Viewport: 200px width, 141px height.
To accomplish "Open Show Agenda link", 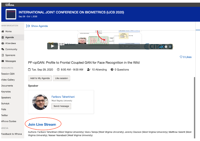I will point(39,26).
